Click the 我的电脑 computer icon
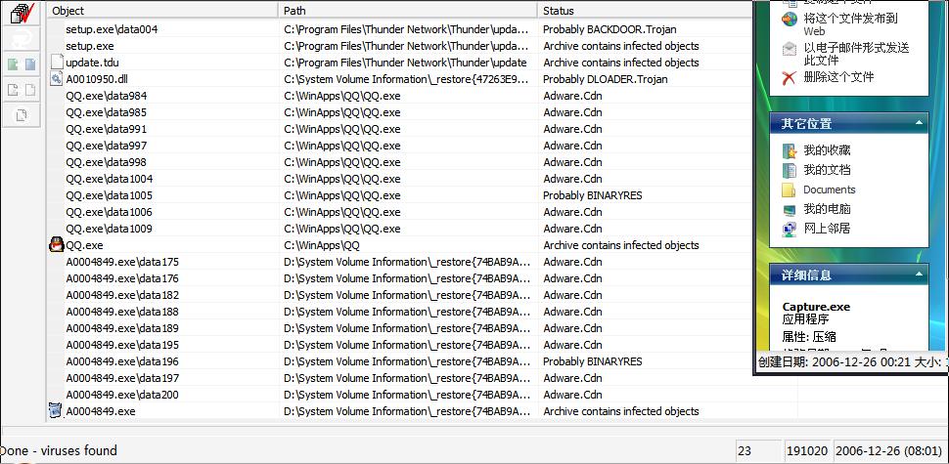Image resolution: width=949 pixels, height=464 pixels. click(x=790, y=210)
